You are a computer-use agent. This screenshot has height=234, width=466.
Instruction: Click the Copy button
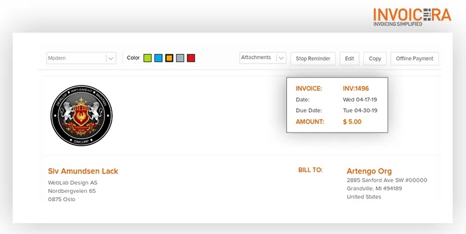pyautogui.click(x=375, y=59)
